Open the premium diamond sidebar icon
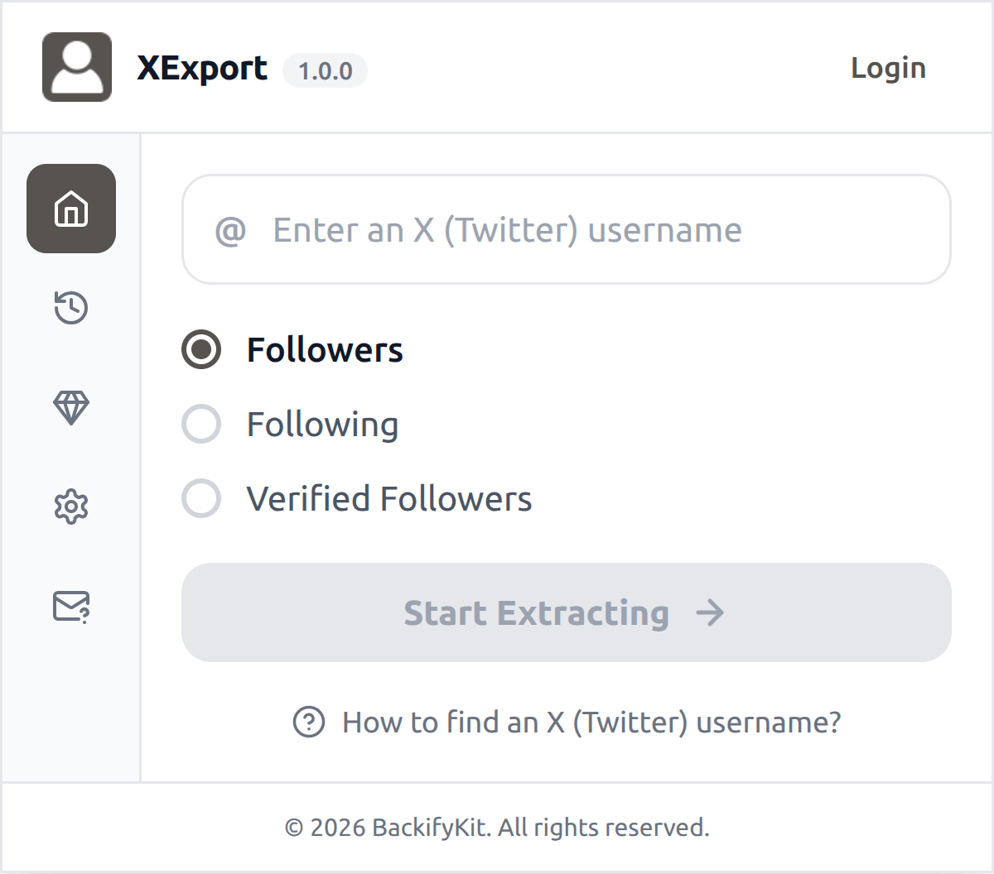This screenshot has width=994, height=874. pos(71,407)
